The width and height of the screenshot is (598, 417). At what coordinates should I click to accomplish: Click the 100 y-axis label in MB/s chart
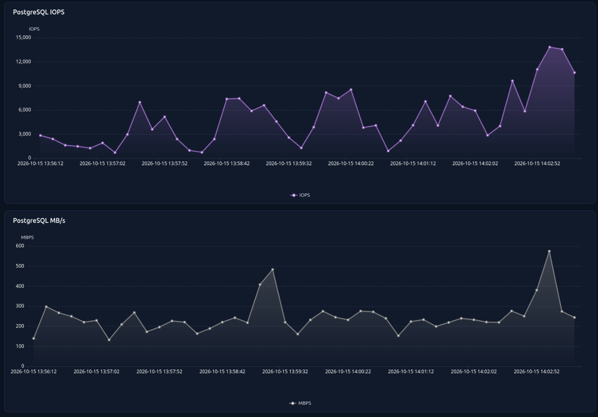20,346
